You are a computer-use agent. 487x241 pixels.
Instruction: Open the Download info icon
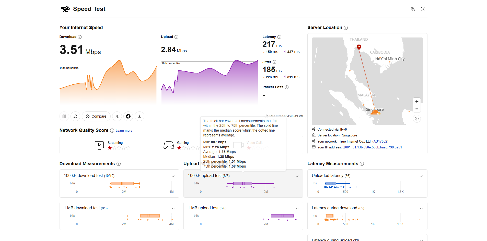[80, 37]
